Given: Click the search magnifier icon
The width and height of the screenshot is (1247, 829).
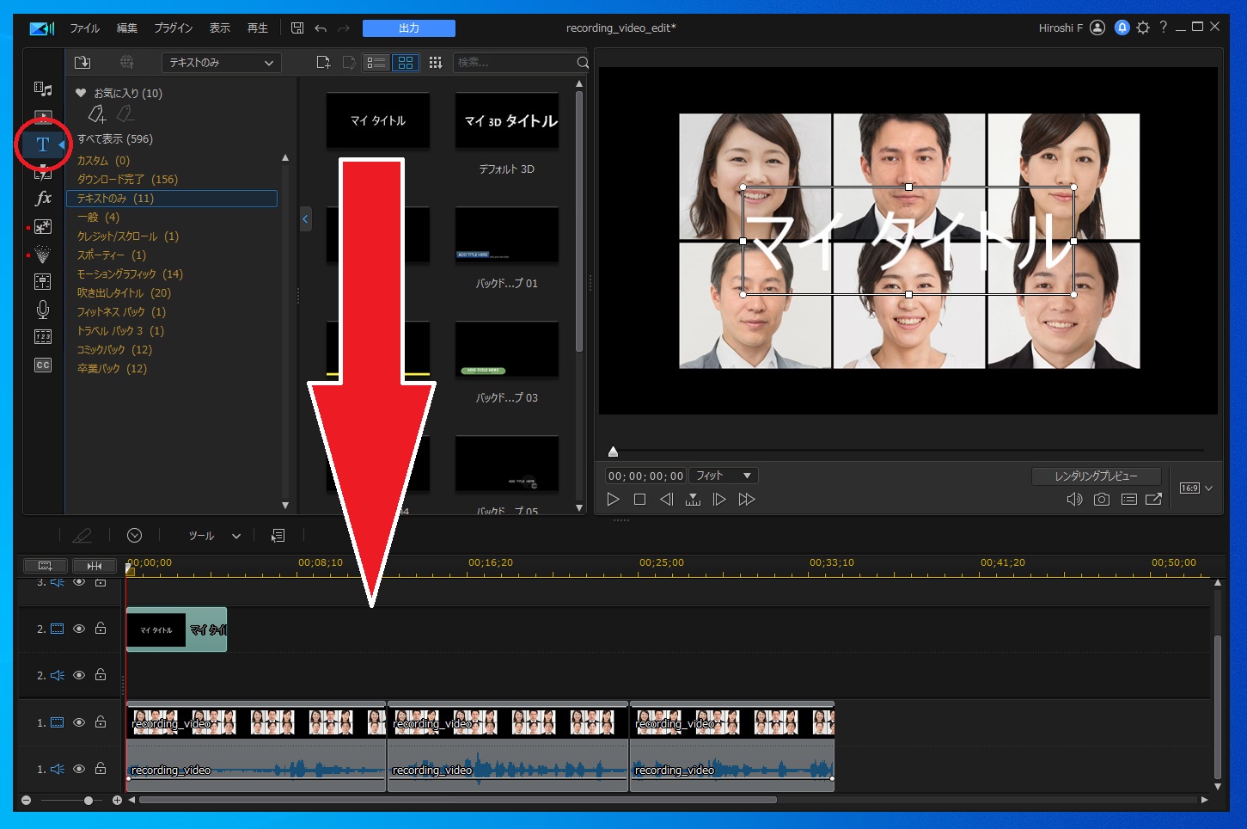Looking at the screenshot, I should (583, 63).
